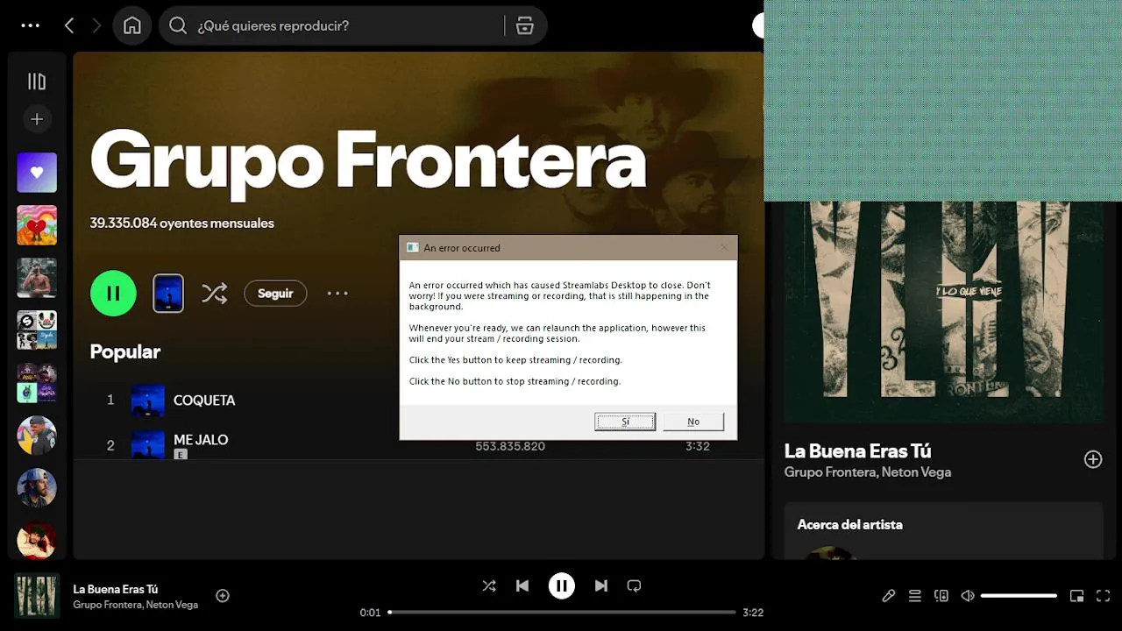The image size is (1122, 631).
Task: Open the round cap-wearing artist avatar in sidebar
Action: point(37,436)
